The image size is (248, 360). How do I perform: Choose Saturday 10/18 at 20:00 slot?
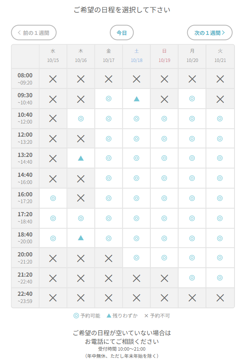click(137, 258)
